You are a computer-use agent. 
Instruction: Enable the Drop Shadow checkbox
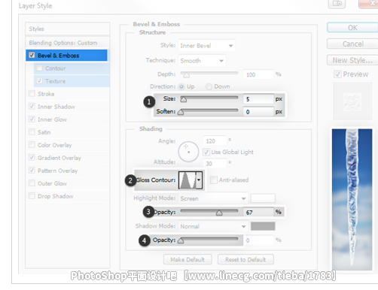32,196
